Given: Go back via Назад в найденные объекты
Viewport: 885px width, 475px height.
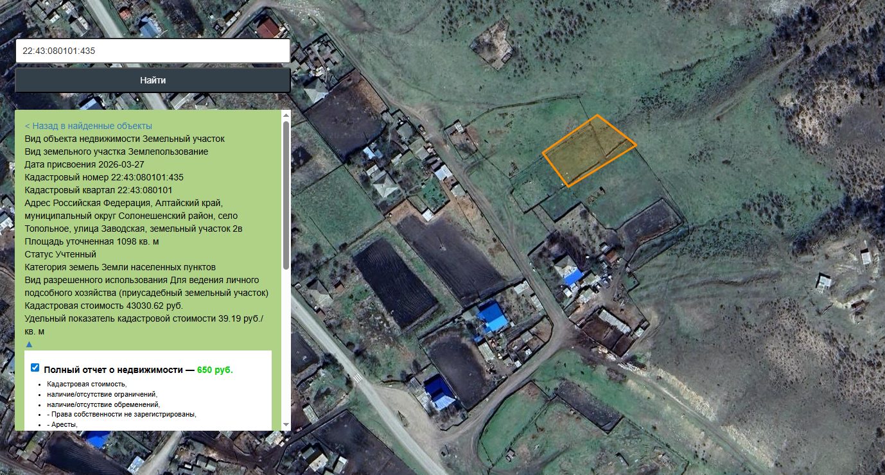Looking at the screenshot, I should click(89, 126).
